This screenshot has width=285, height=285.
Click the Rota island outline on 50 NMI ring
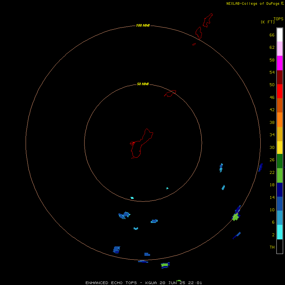[170, 93]
